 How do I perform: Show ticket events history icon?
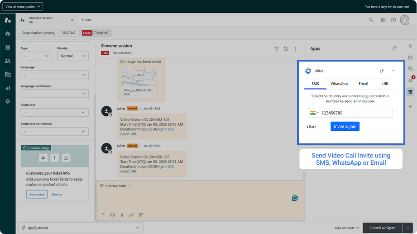click(286, 49)
